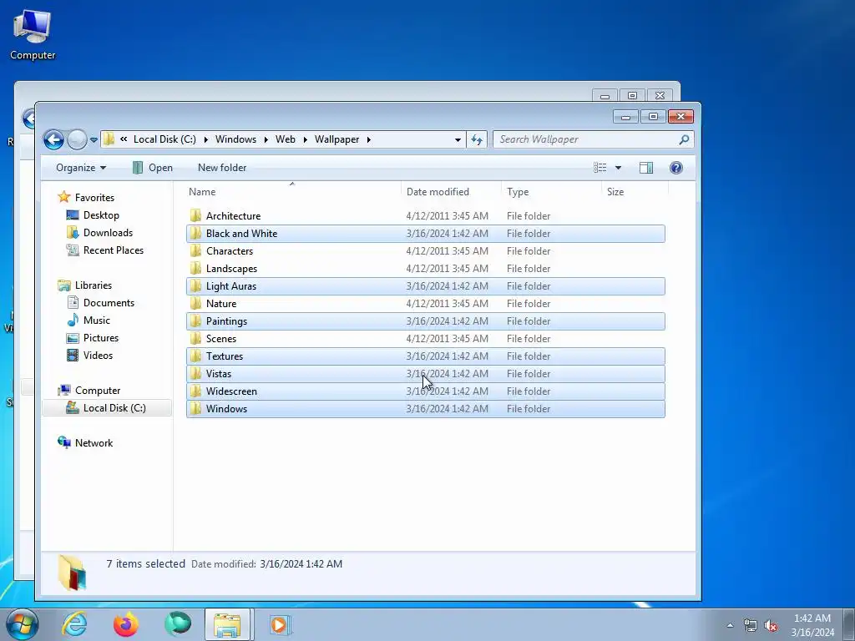The height and width of the screenshot is (641, 855).
Task: Open the view options dropdown arrow
Action: pyautogui.click(x=619, y=168)
